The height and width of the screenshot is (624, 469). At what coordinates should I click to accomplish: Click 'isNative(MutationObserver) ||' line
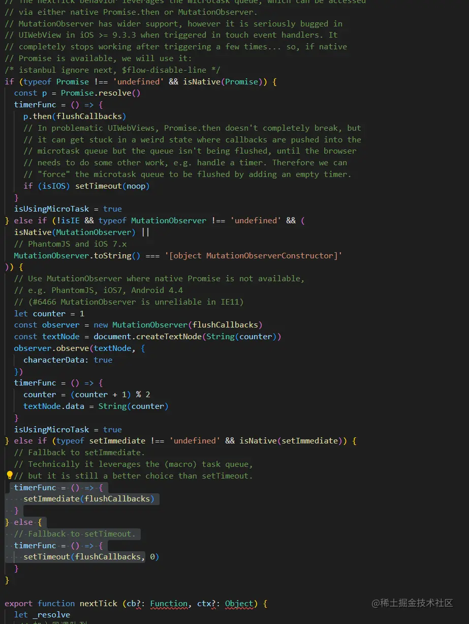[x=82, y=232]
